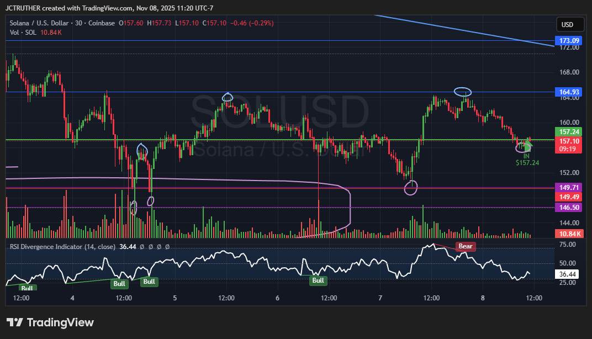592x339 pixels.
Task: Select the RSI Divergence Indicator legend title
Action: 62,246
